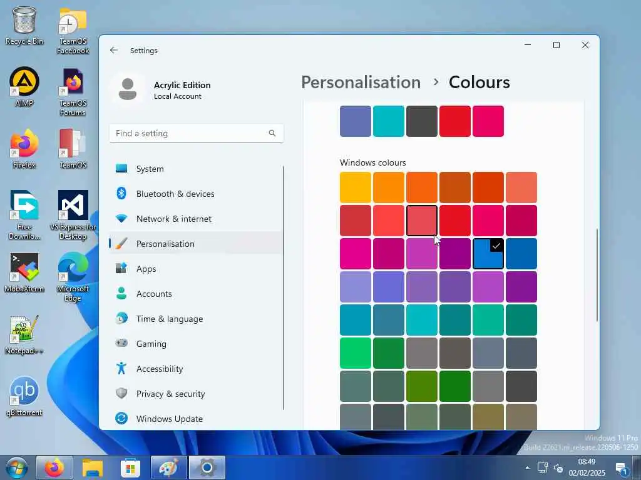
Task: Open muted volume tray icon
Action: [x=558, y=468]
